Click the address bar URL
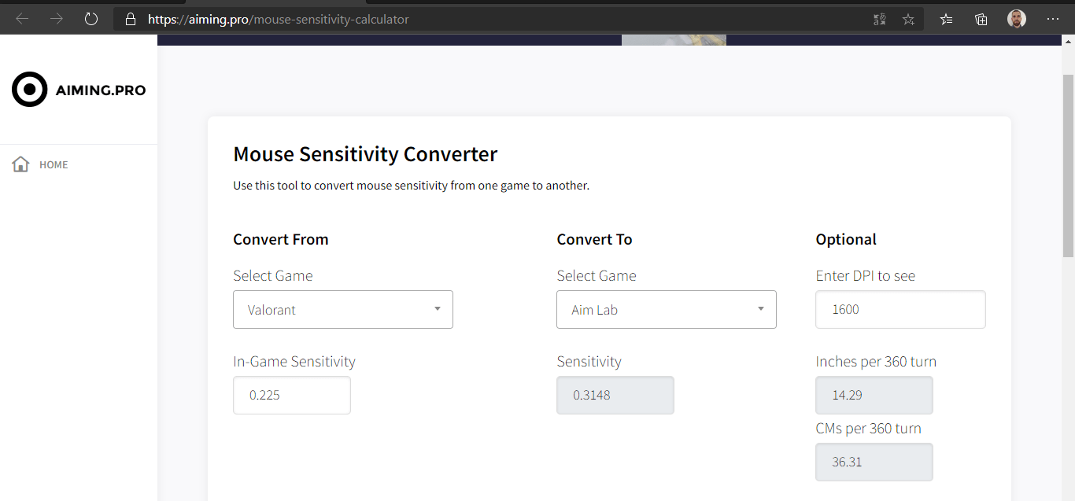The image size is (1075, 501). coord(279,19)
